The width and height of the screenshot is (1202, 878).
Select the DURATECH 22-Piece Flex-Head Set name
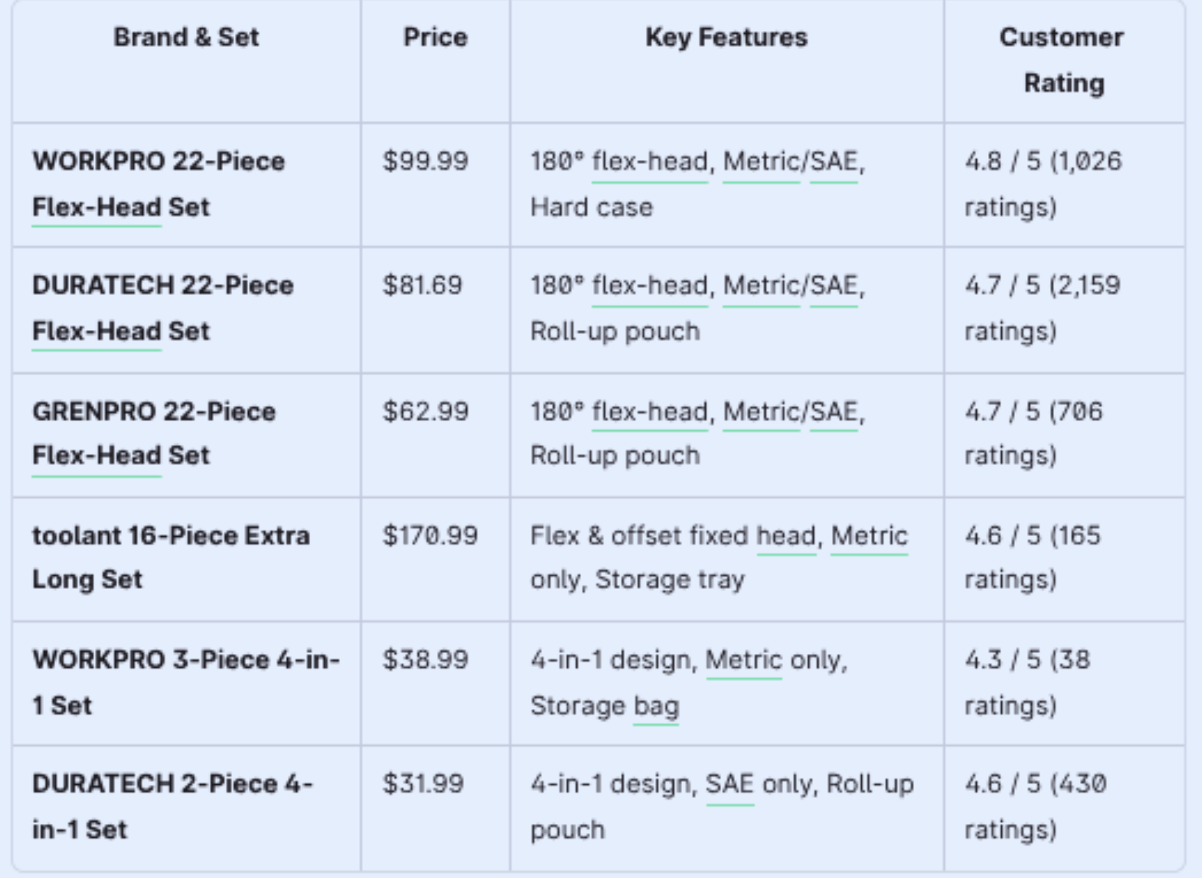click(162, 308)
